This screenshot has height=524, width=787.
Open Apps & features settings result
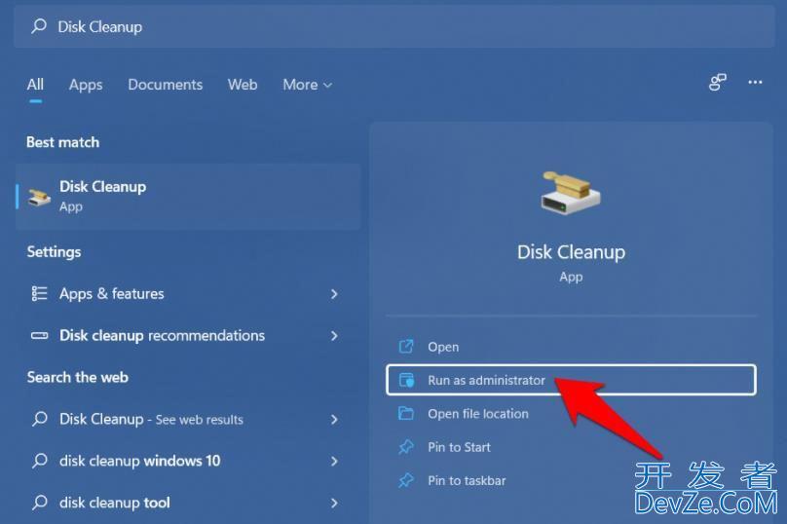tap(188, 293)
